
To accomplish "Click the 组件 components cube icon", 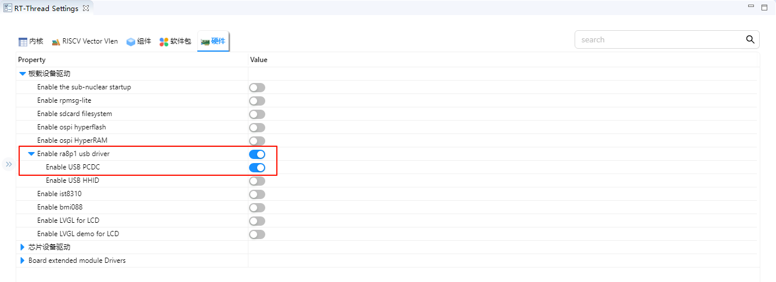I will pos(131,42).
